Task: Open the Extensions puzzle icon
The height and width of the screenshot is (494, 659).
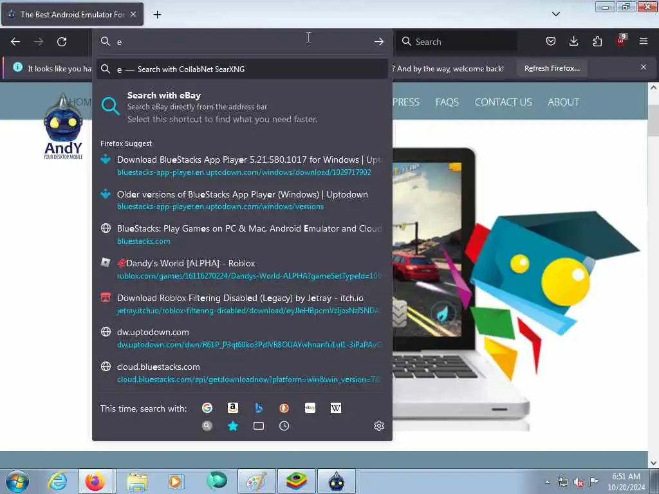Action: coord(597,41)
